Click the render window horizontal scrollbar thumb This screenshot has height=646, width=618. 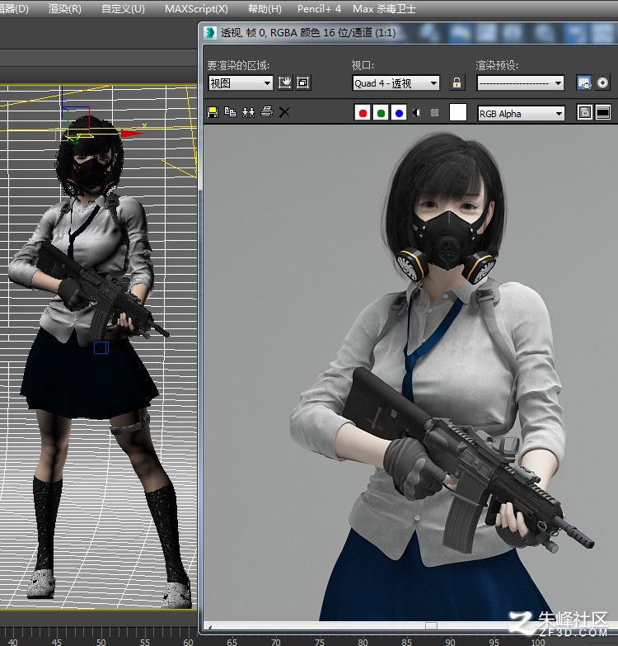click(431, 626)
